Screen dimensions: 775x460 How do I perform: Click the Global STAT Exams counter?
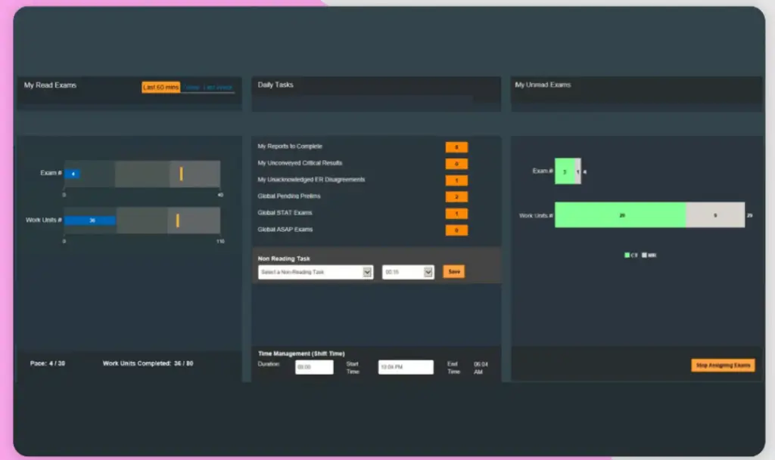pos(456,213)
